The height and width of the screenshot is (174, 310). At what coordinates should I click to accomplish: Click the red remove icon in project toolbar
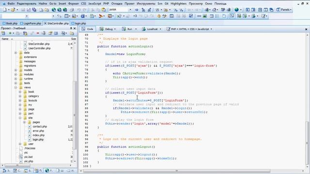(38, 33)
